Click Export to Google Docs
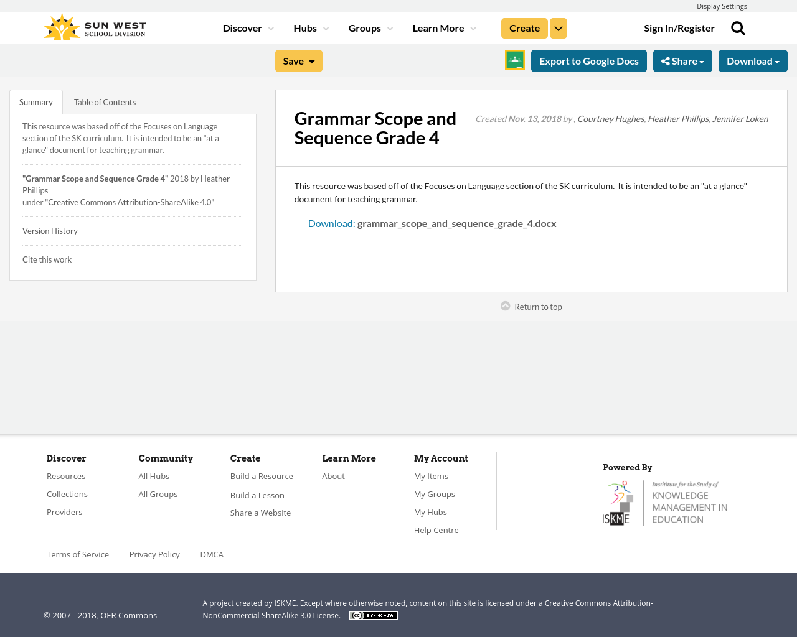The height and width of the screenshot is (637, 797). [589, 60]
